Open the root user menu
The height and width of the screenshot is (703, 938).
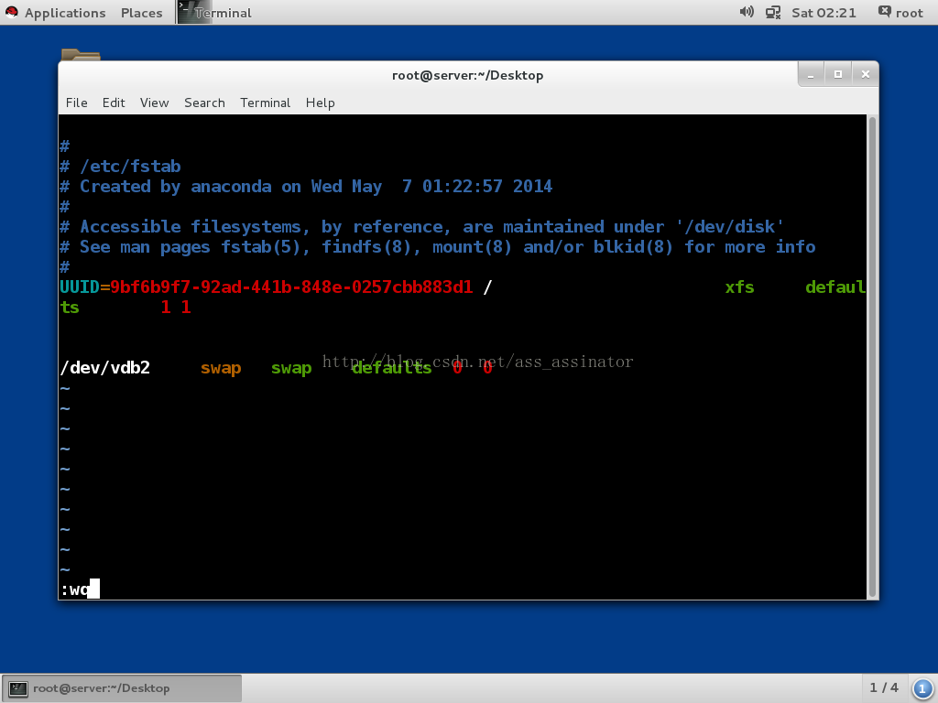coord(909,13)
